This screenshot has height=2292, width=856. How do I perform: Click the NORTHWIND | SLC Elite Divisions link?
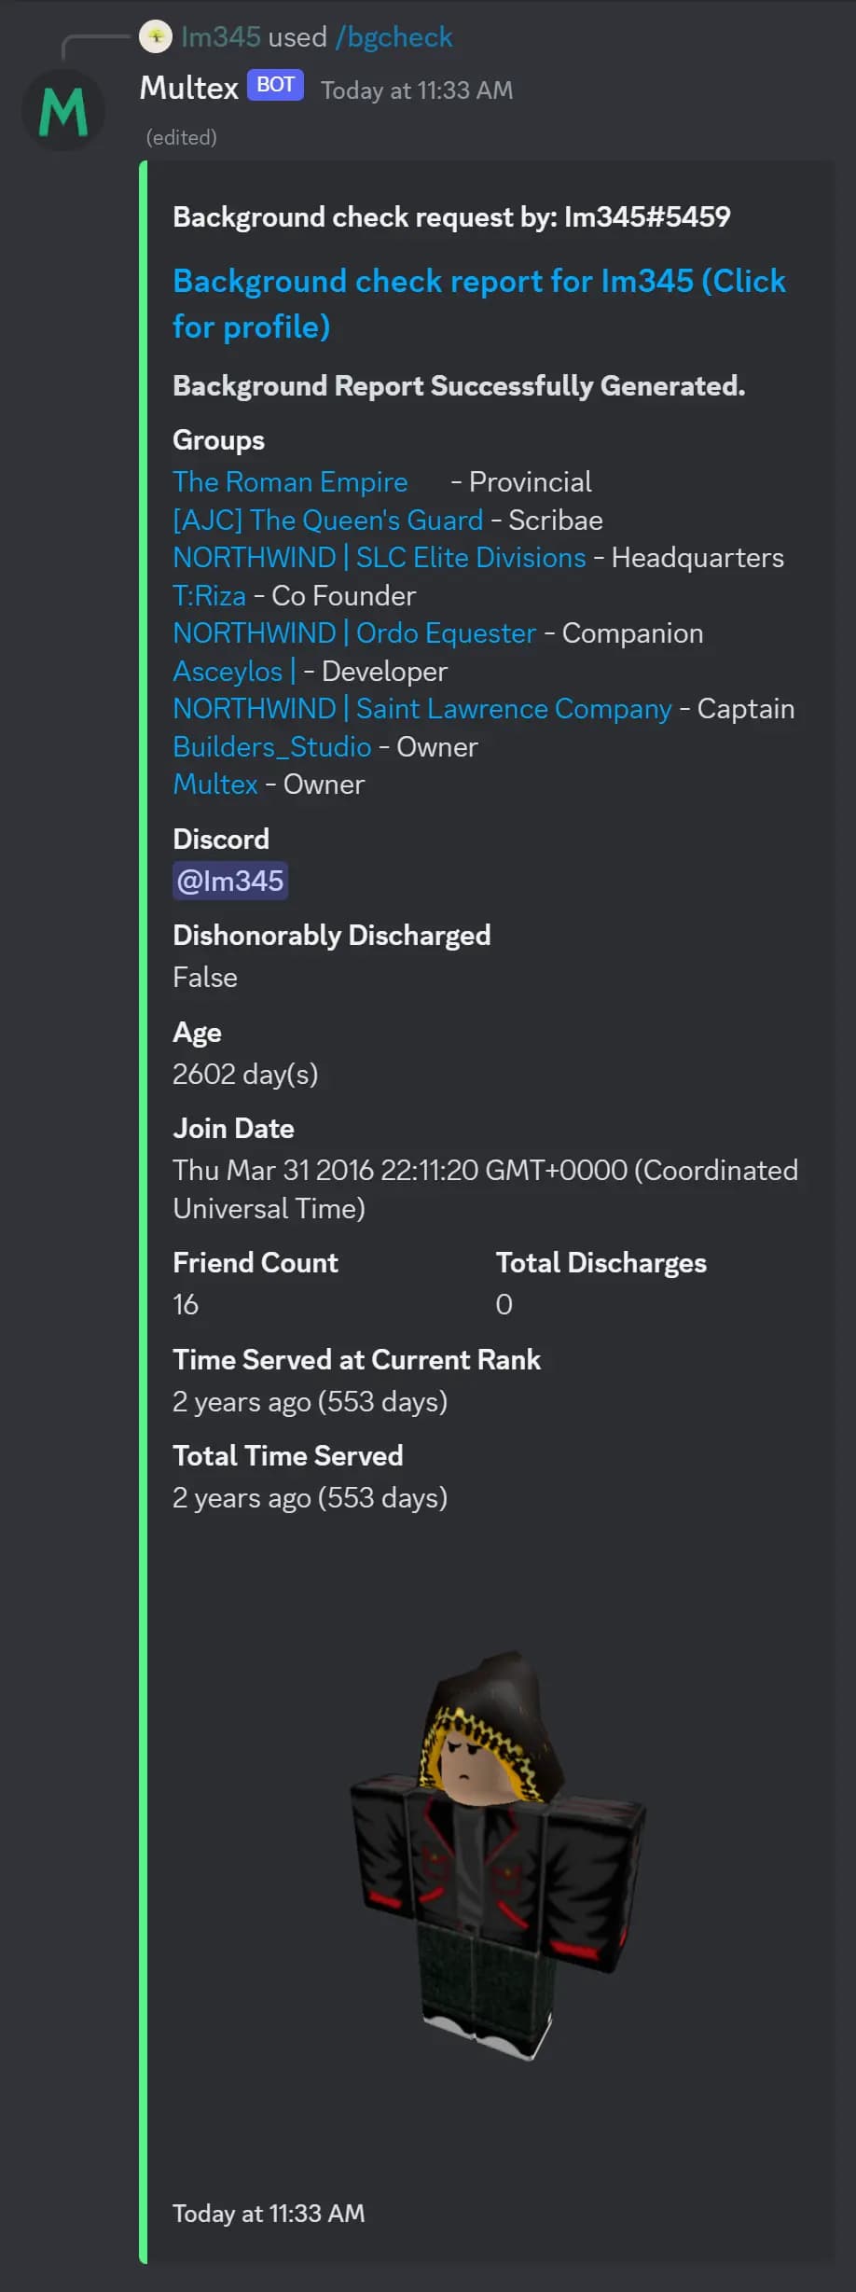(380, 557)
